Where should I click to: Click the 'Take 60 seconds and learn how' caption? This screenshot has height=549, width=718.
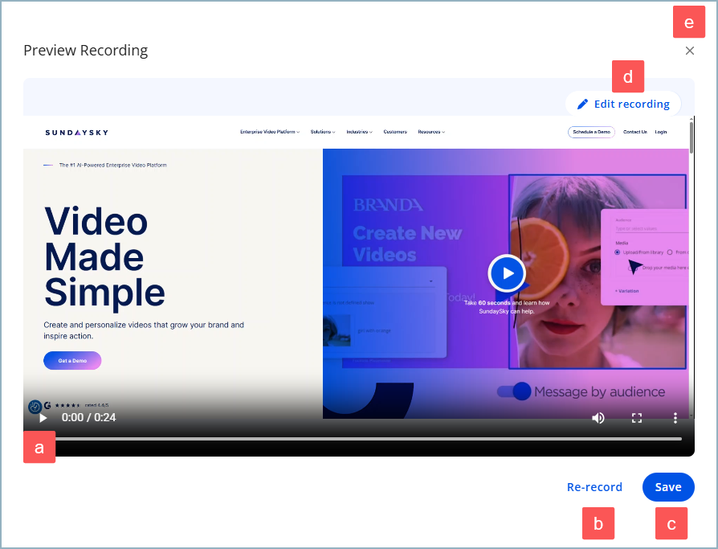click(x=507, y=307)
